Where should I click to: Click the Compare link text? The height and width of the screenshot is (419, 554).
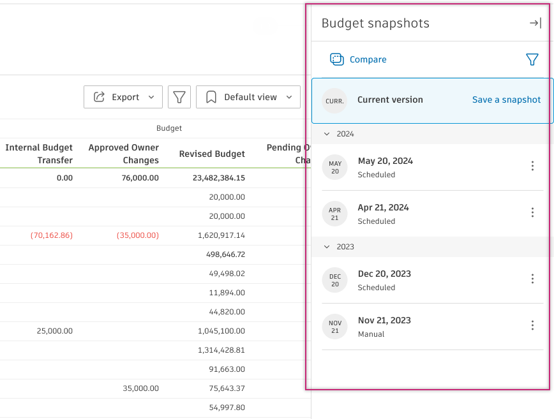point(368,59)
